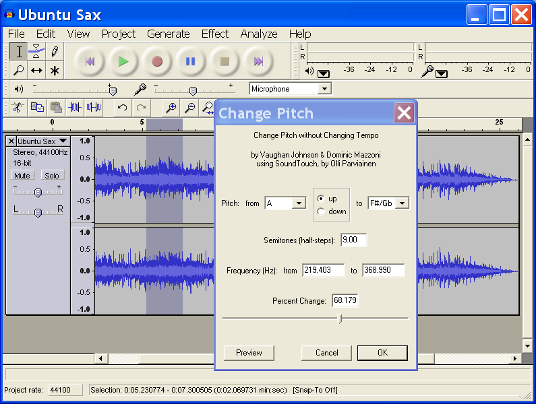This screenshot has width=536, height=404.
Task: Select the Zoom magnifier tool
Action: 19,70
